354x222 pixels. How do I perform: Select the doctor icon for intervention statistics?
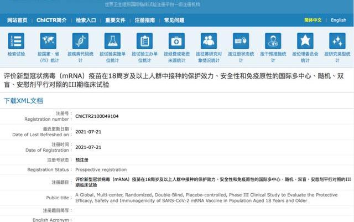coord(273,42)
